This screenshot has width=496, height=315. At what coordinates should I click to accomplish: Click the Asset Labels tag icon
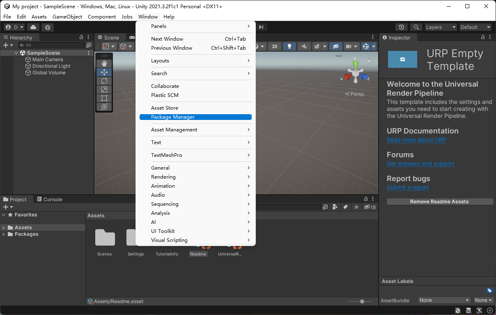[x=489, y=291]
